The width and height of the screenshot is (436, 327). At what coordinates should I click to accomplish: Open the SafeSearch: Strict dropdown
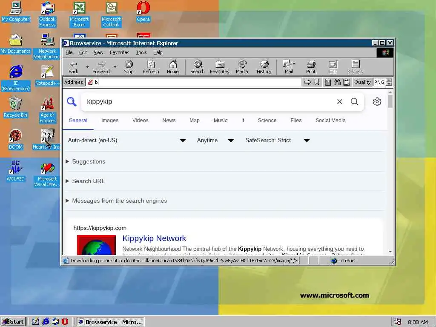[277, 140]
